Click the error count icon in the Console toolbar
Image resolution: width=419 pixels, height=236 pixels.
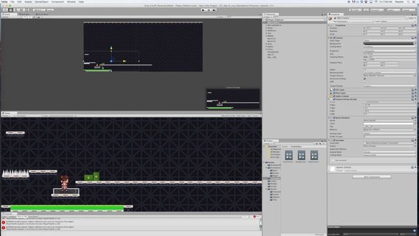[x=255, y=216]
